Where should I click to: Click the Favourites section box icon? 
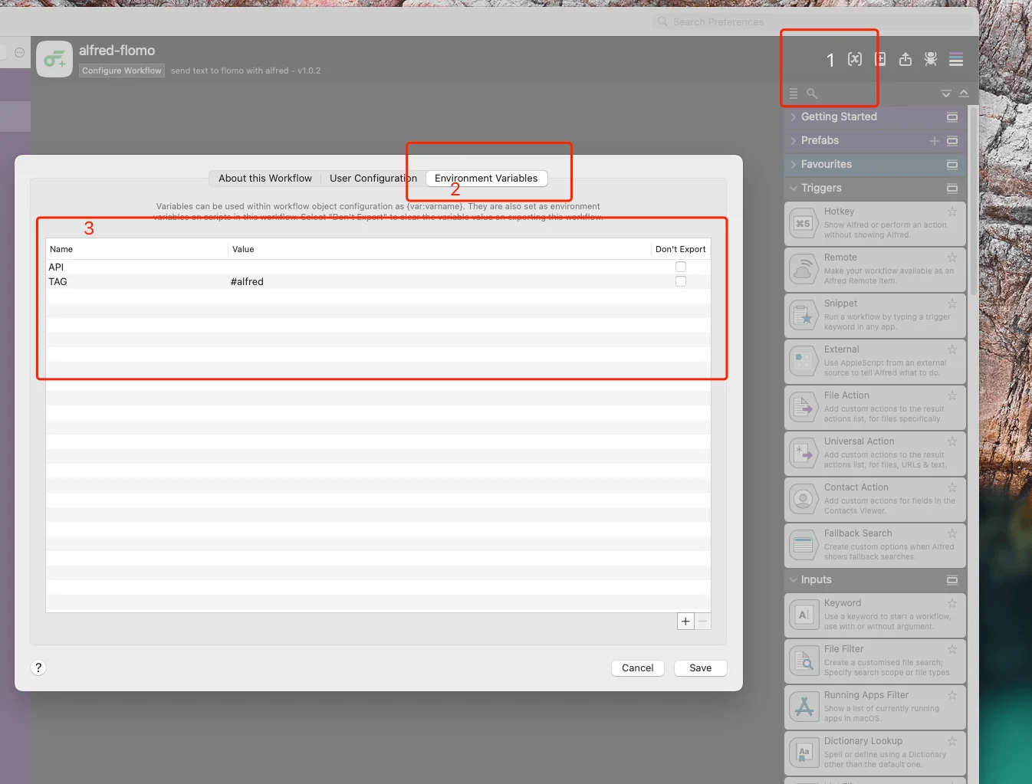pos(952,165)
